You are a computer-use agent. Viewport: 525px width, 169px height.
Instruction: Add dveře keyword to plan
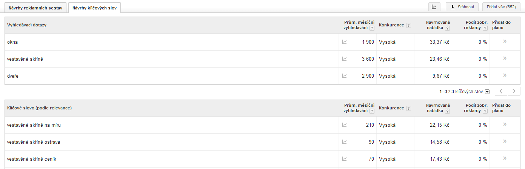pyautogui.click(x=505, y=75)
